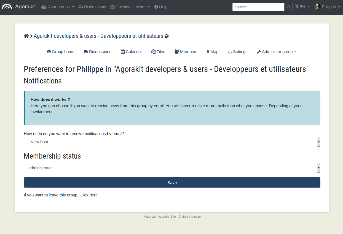
Task: Open Help from the top navbar
Action: [x=161, y=7]
